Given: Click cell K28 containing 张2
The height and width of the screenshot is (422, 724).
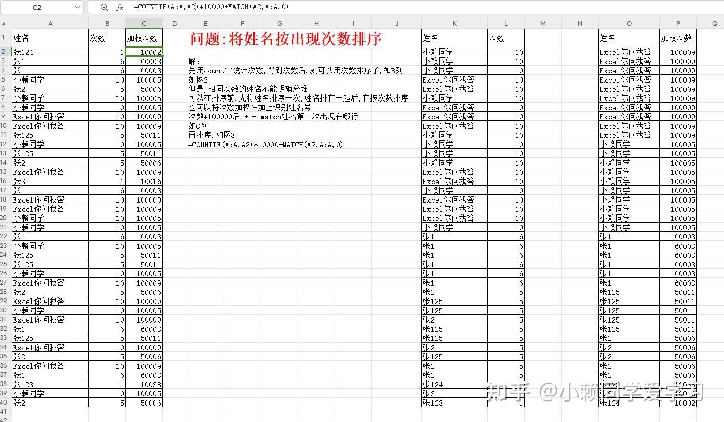Looking at the screenshot, I should click(455, 292).
